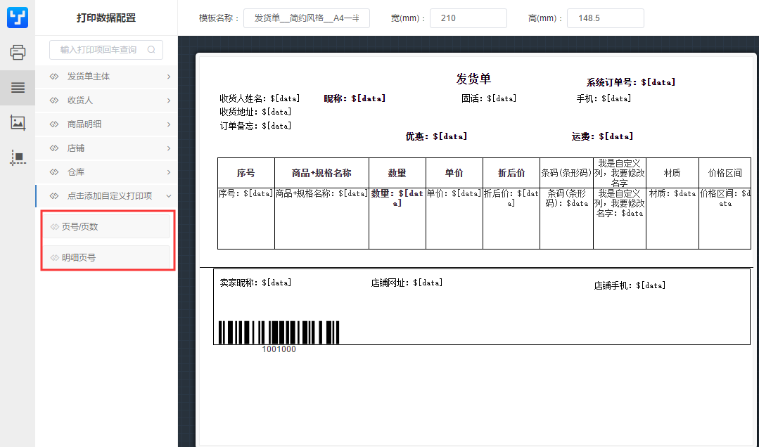Image resolution: width=759 pixels, height=447 pixels.
Task: Select the 收货地址 field on canvas
Action: (x=255, y=112)
